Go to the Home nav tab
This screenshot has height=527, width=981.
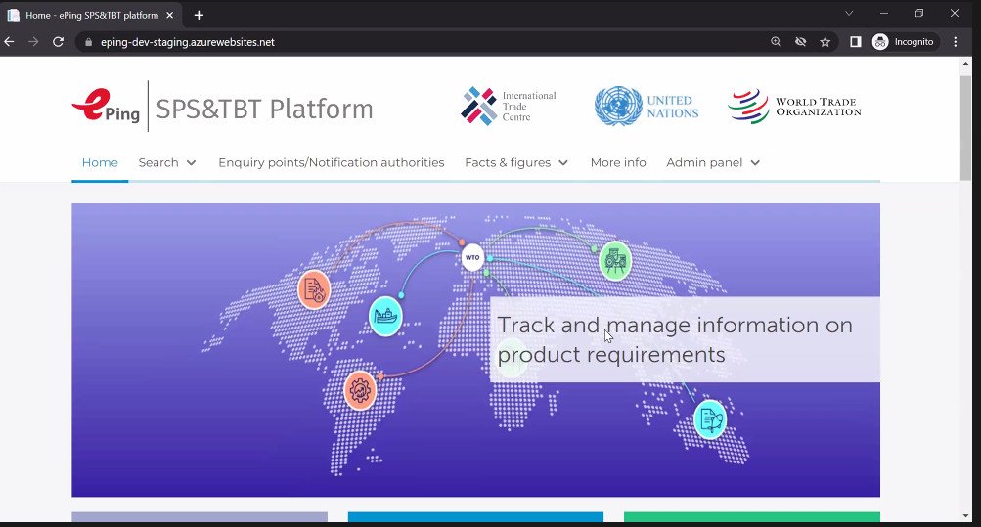(100, 162)
